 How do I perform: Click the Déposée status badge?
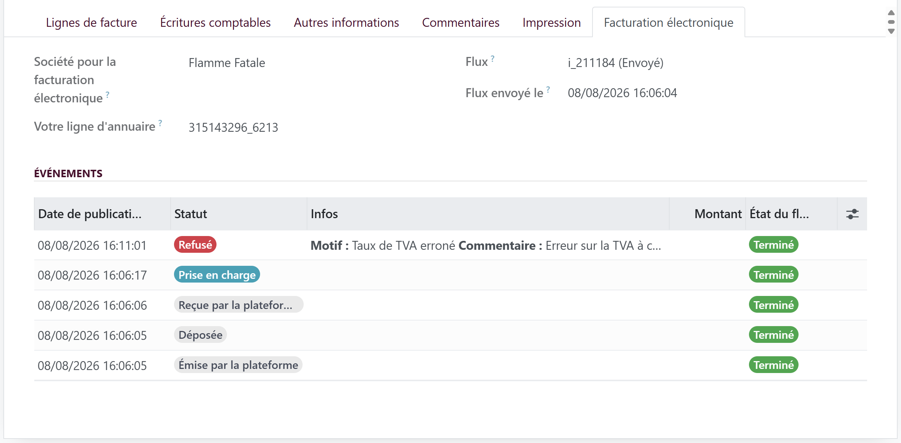coord(200,335)
